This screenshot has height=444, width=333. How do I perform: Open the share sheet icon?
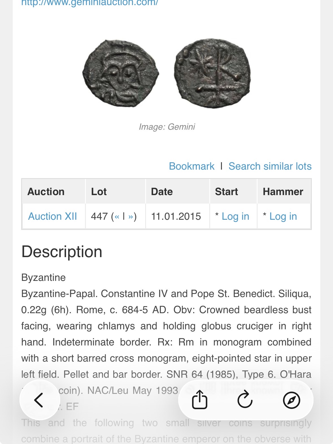tap(200, 400)
